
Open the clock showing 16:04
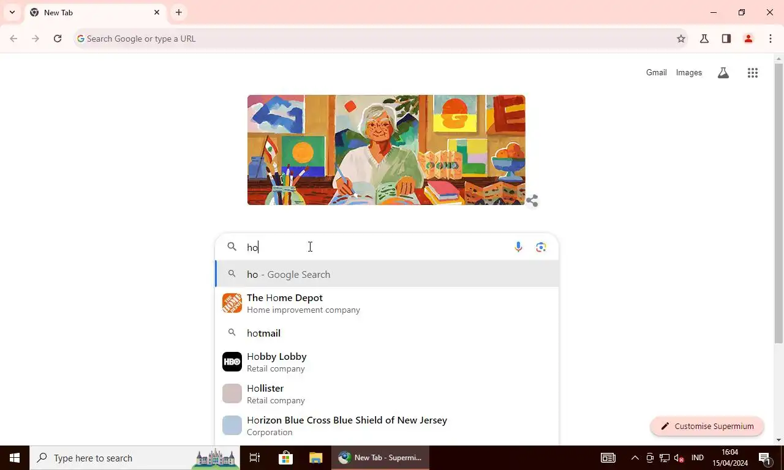(730, 458)
